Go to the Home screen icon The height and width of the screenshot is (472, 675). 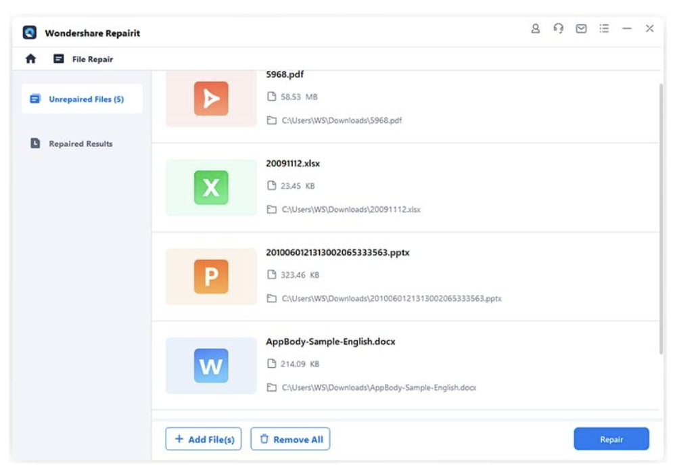pyautogui.click(x=30, y=59)
